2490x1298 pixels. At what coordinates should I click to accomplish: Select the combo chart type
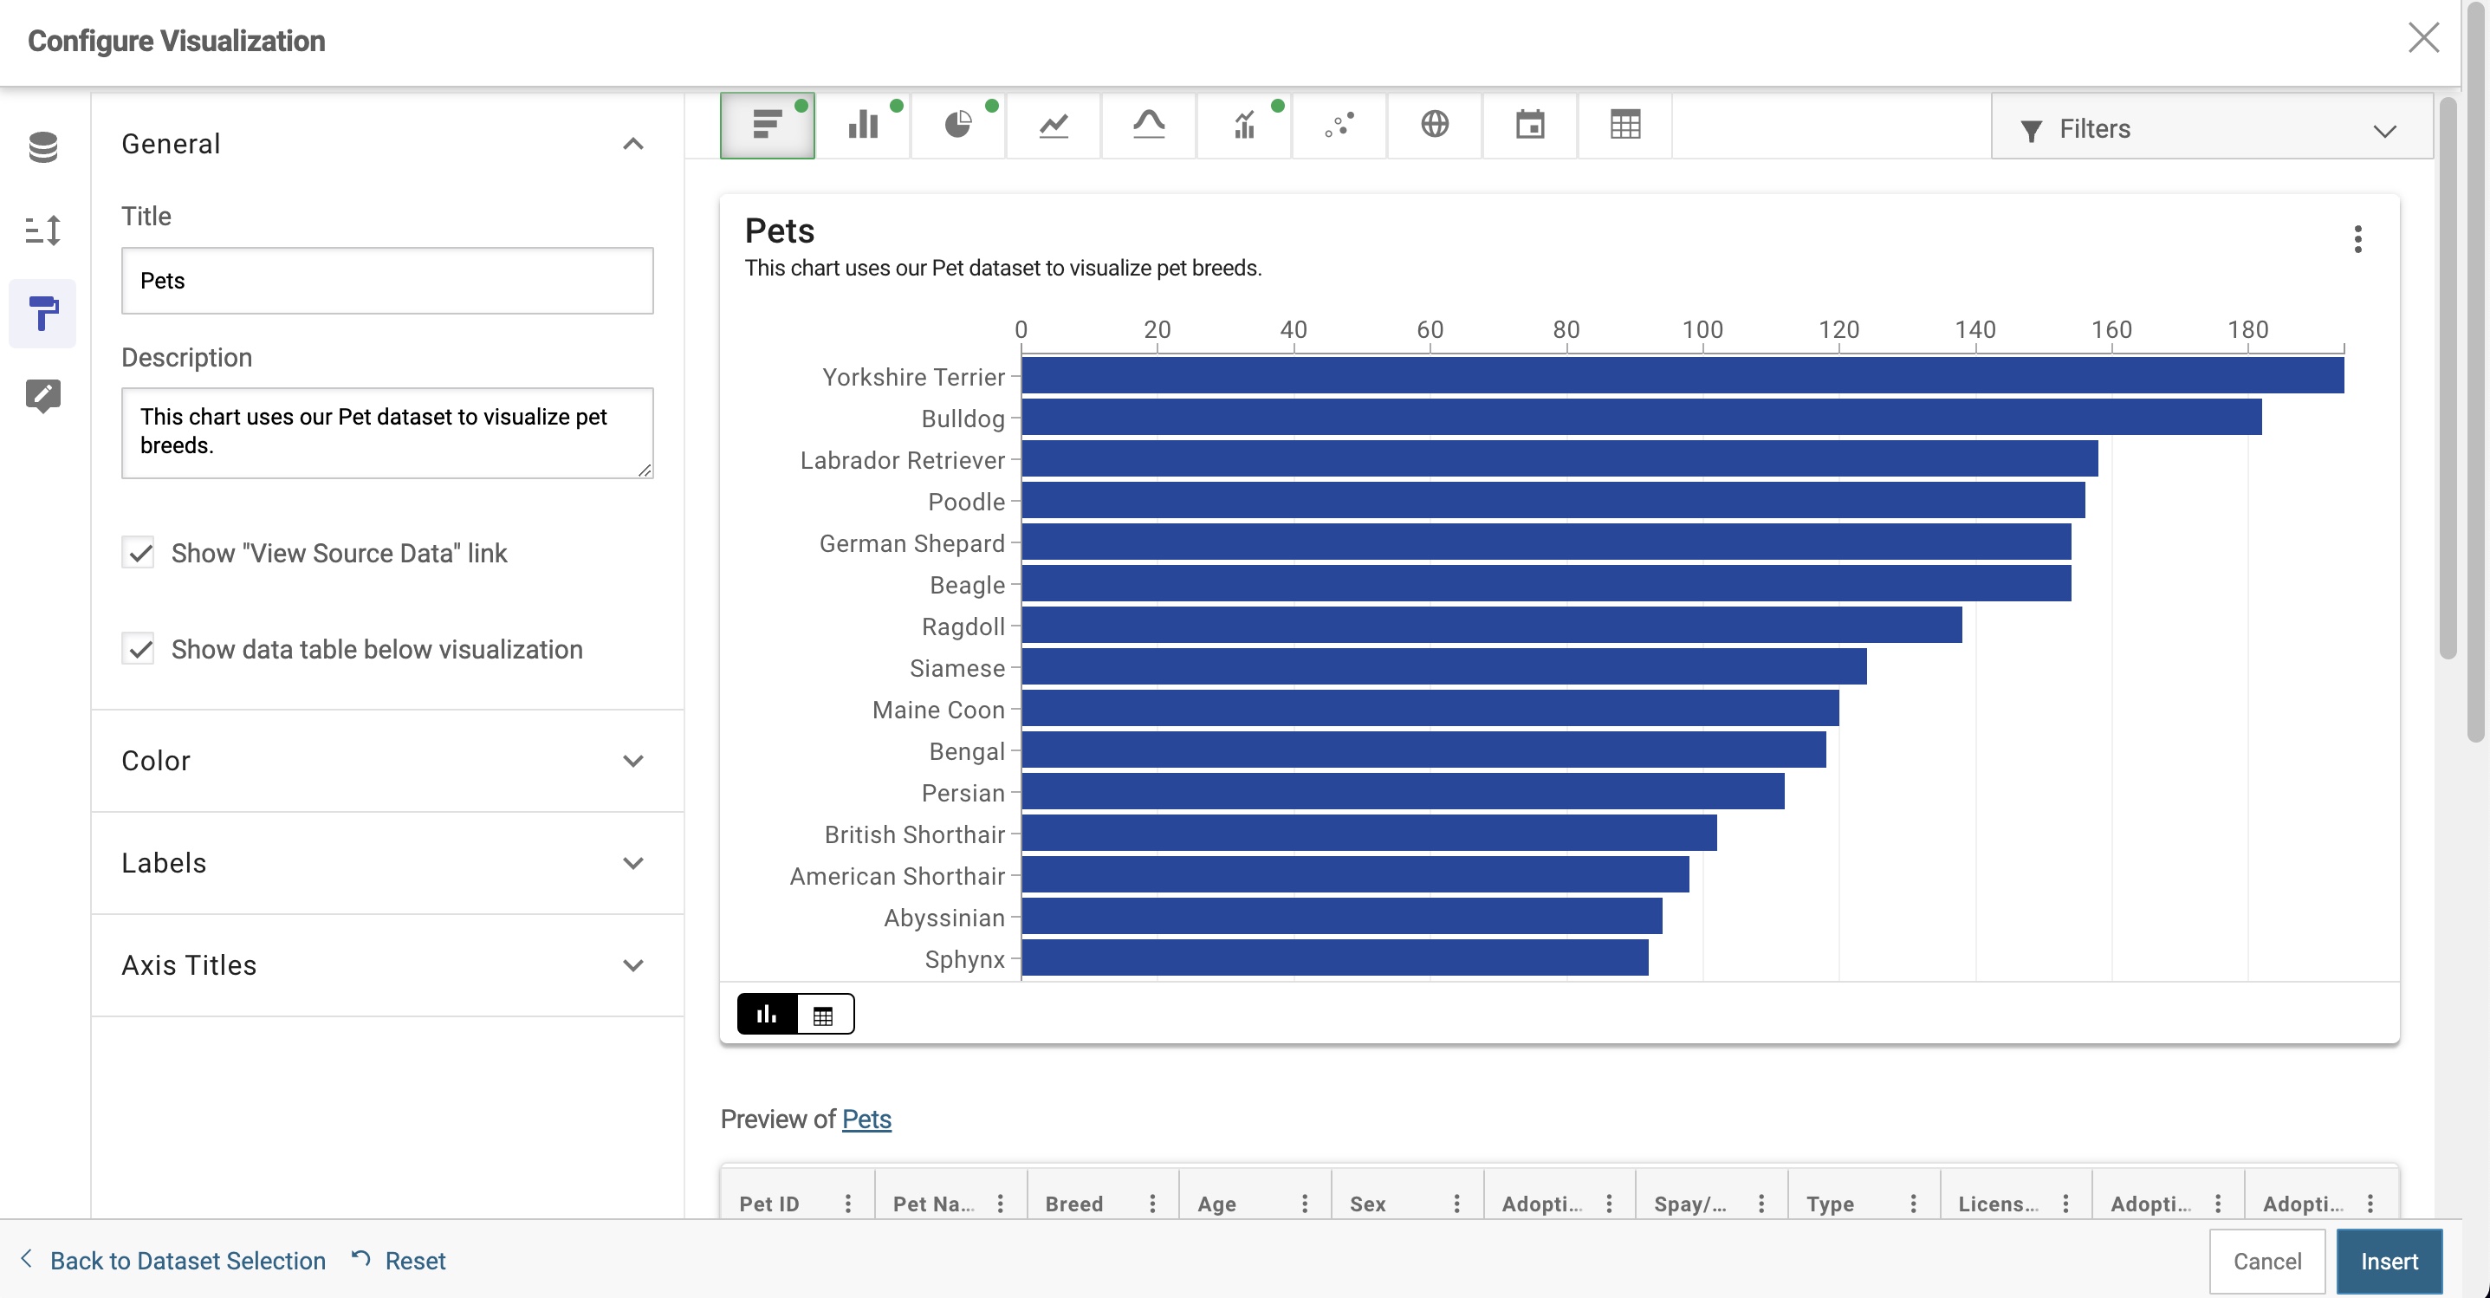click(x=1244, y=126)
